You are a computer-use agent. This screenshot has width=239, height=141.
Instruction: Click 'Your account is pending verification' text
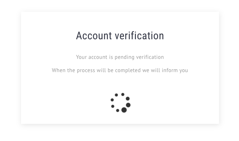click(120, 57)
